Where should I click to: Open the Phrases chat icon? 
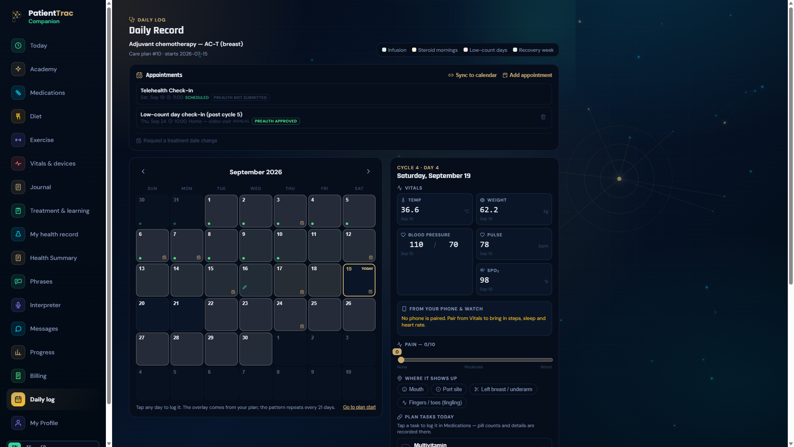point(18,281)
